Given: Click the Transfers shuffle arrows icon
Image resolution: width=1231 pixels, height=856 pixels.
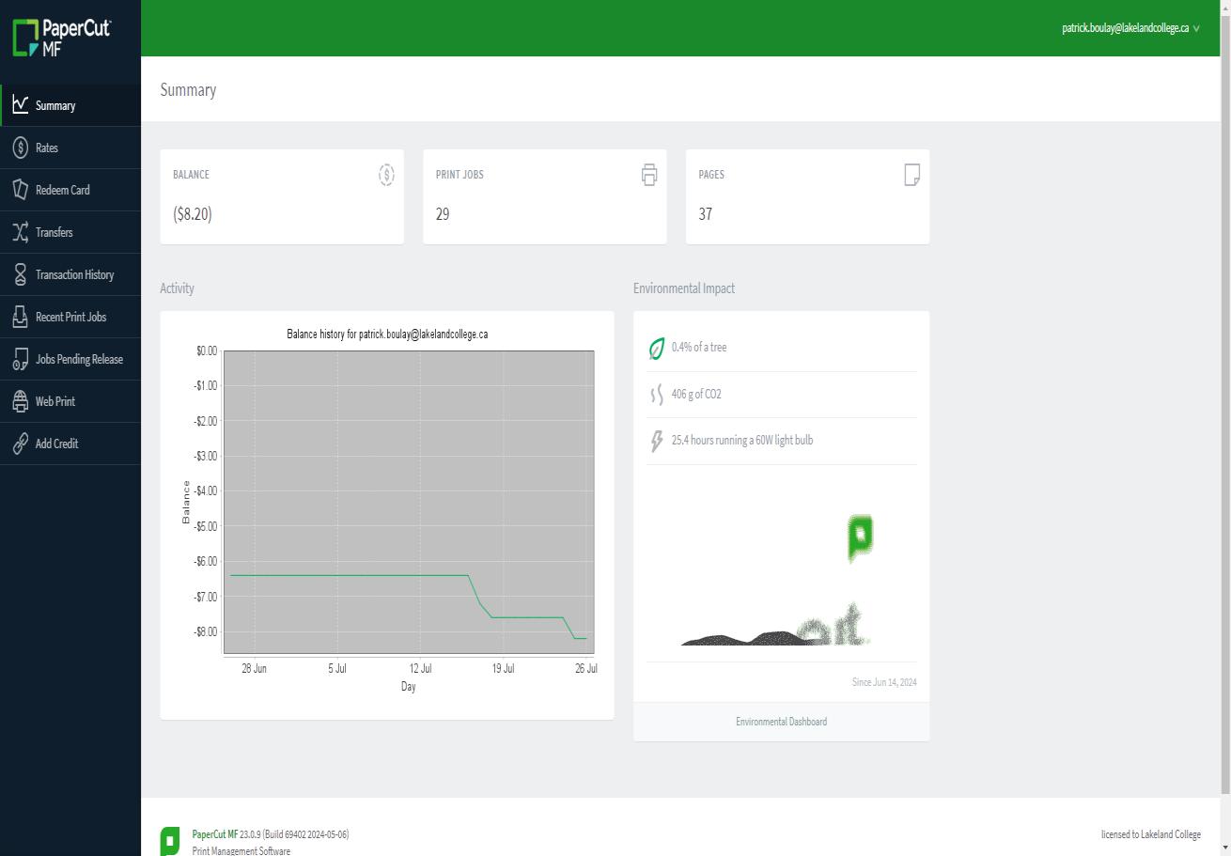Looking at the screenshot, I should (20, 232).
